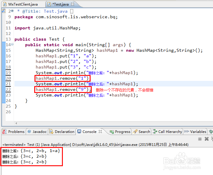Image resolution: width=213 pixels, height=175 pixels.
Task: Click the Javadoc @ icon
Action: (x=29, y=131)
